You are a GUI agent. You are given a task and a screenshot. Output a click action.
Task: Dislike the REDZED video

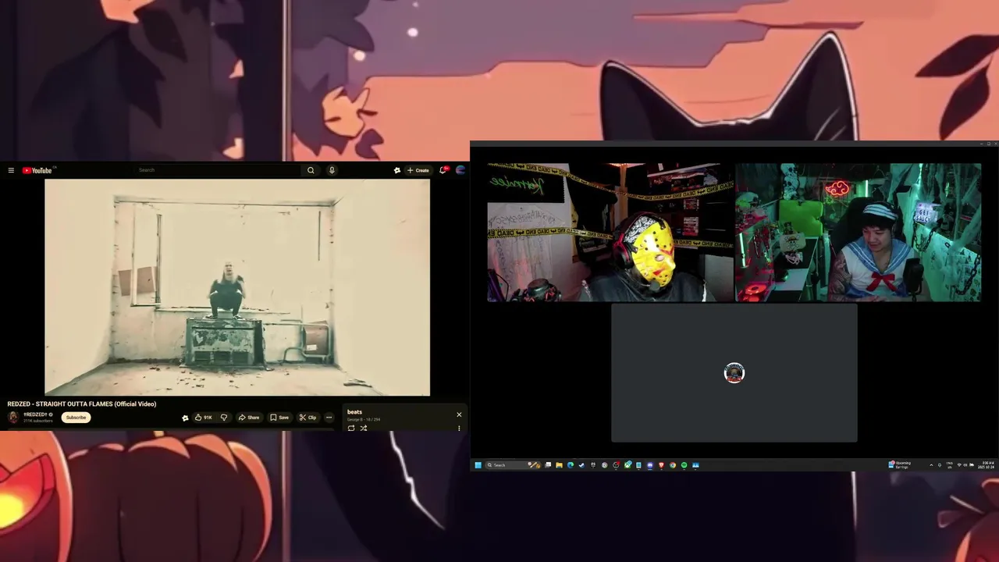224,418
